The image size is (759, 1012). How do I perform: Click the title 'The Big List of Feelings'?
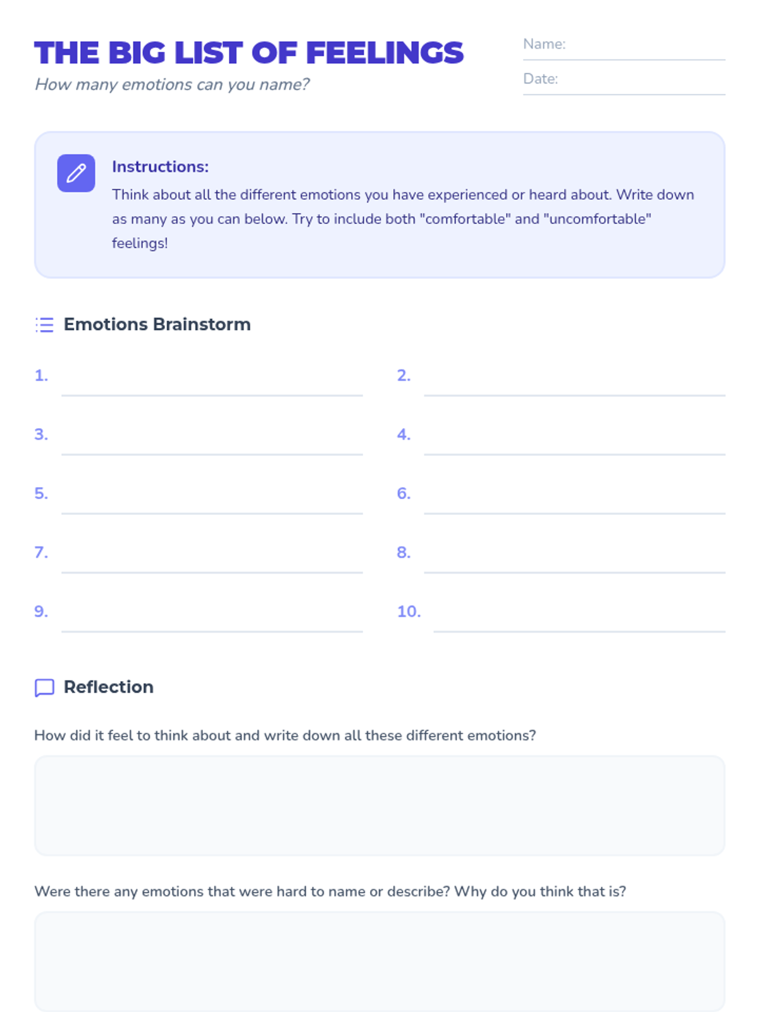[249, 53]
